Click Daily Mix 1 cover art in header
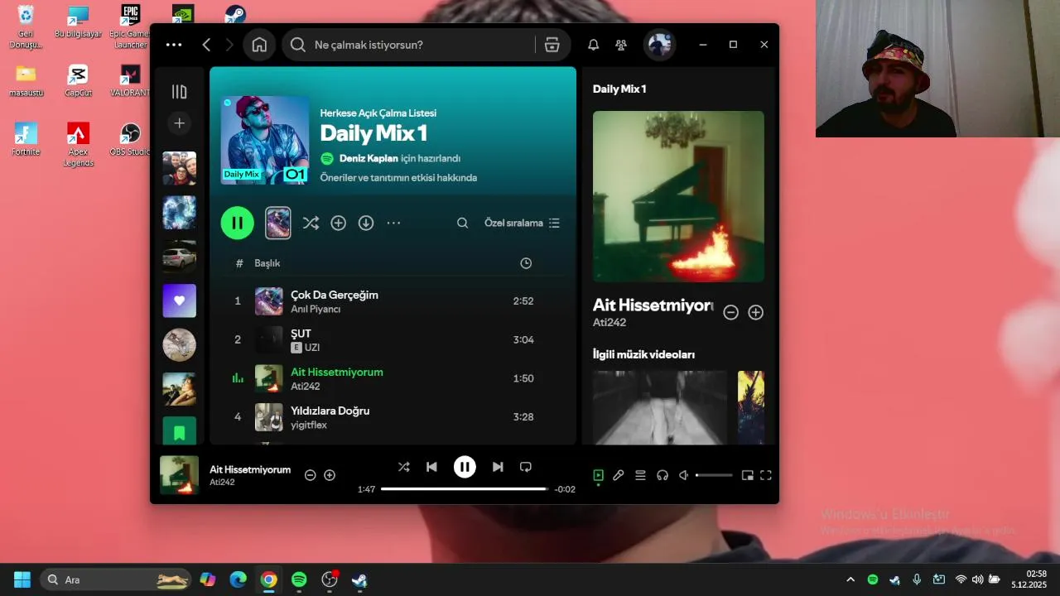The width and height of the screenshot is (1060, 596). pos(265,140)
